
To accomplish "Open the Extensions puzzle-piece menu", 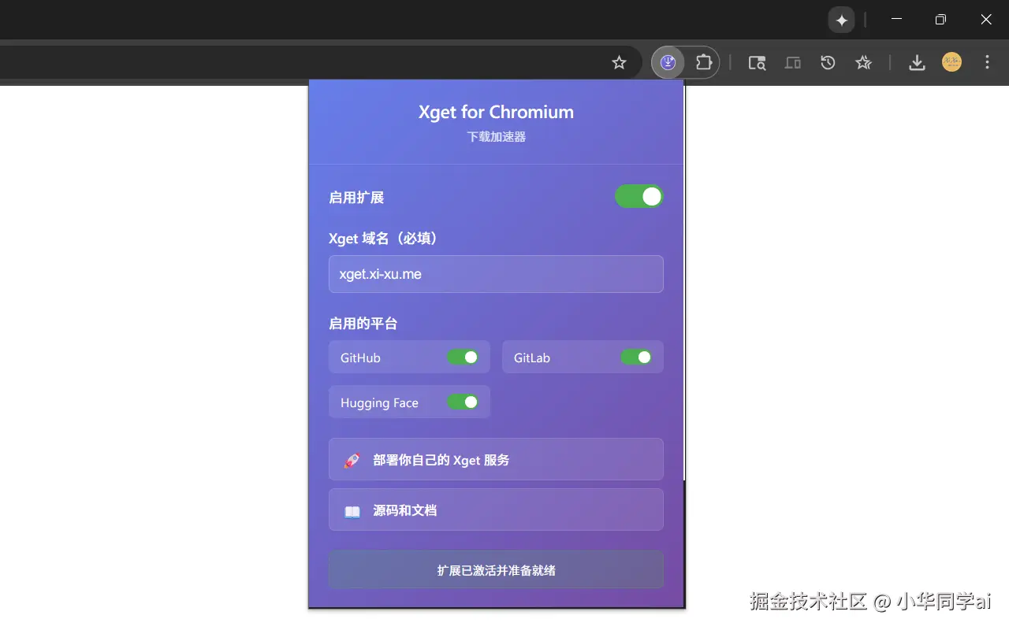I will 704,62.
